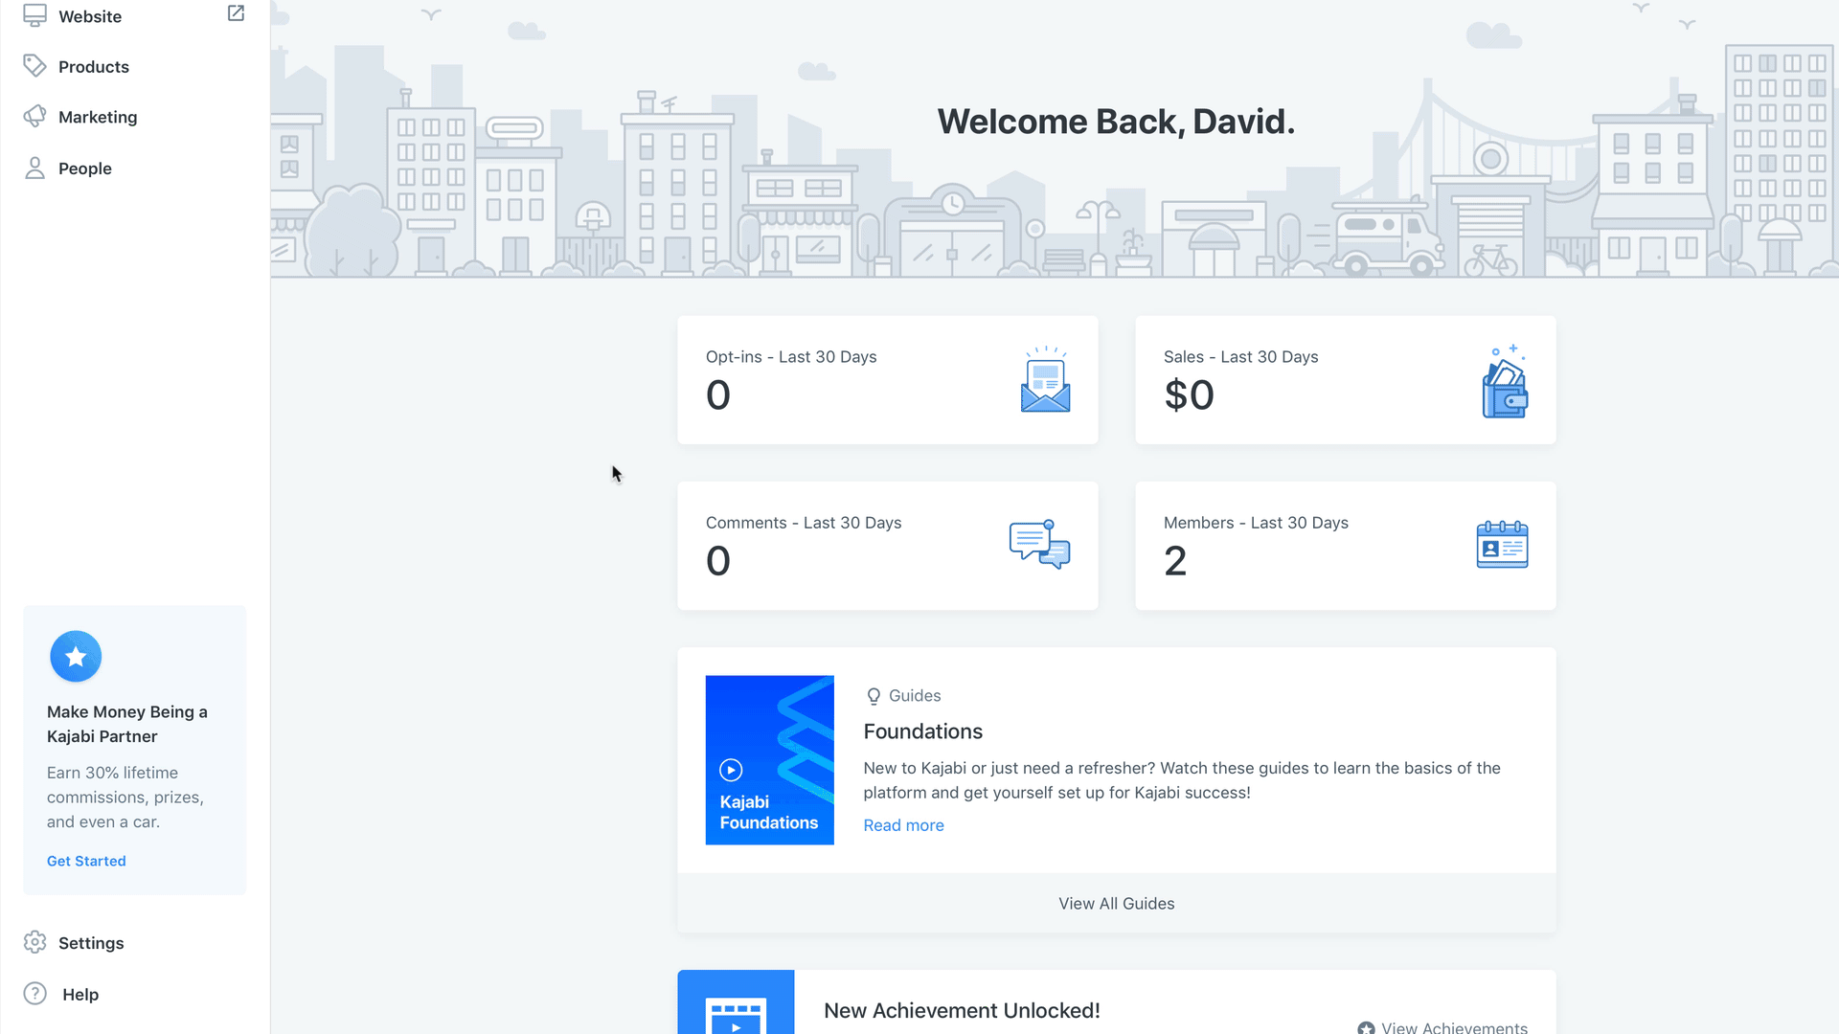The width and height of the screenshot is (1839, 1034).
Task: Click the Marketing megaphone icon
Action: [x=34, y=117]
